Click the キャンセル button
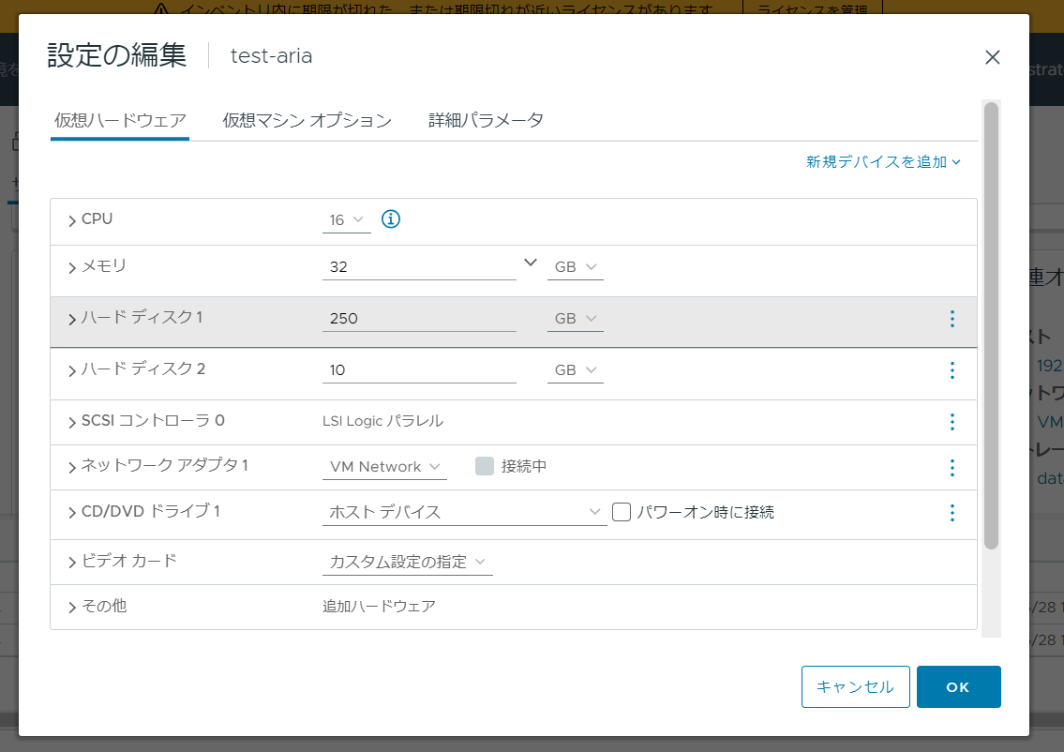The width and height of the screenshot is (1064, 752). 856,687
